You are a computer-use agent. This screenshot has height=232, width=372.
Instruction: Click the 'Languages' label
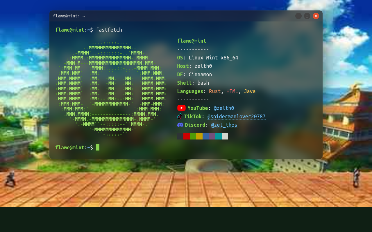[190, 91]
